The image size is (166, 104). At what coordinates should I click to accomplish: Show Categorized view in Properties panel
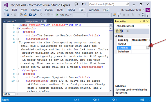(117, 31)
